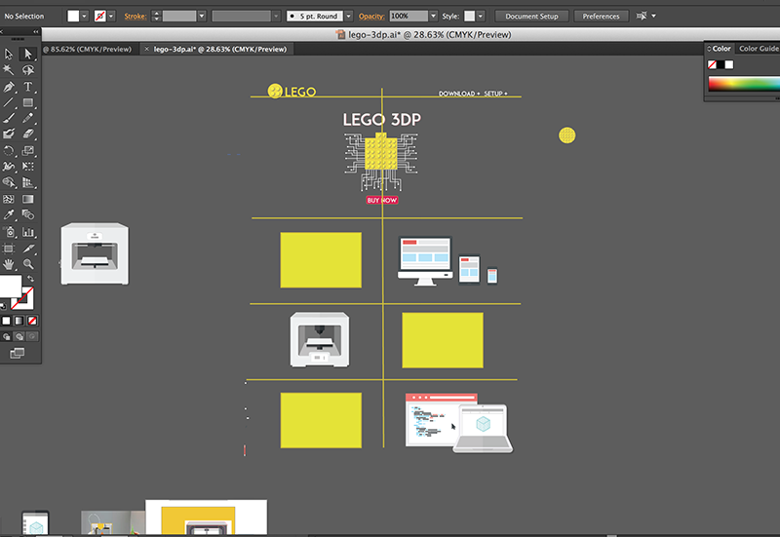Change screen mode at toolbar bottom
Image resolution: width=780 pixels, height=537 pixels.
pyautogui.click(x=17, y=353)
